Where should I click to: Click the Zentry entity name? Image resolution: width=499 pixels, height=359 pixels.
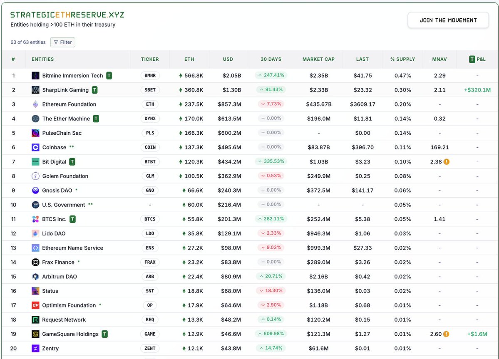[50, 348]
